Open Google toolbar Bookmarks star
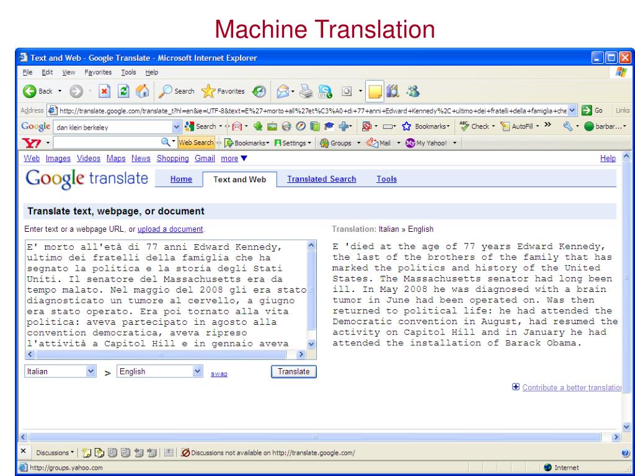The height and width of the screenshot is (476, 635). [425, 126]
